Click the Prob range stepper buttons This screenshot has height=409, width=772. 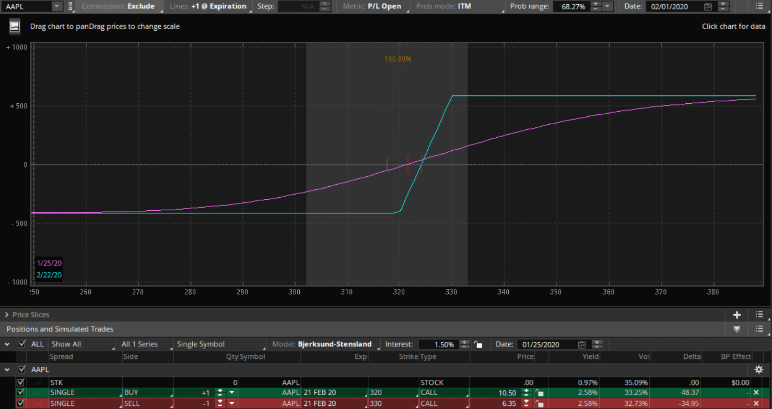point(595,7)
